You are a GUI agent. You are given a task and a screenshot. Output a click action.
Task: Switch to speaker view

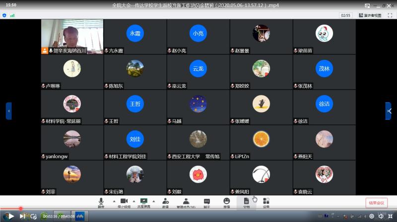(x=370, y=15)
